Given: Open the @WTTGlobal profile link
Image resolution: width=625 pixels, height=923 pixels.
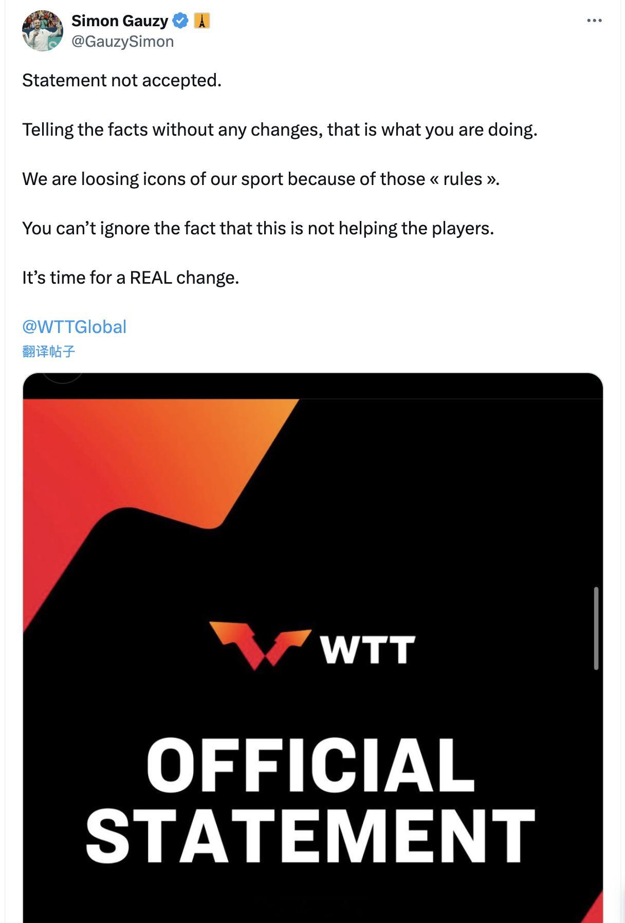Looking at the screenshot, I should pyautogui.click(x=73, y=325).
